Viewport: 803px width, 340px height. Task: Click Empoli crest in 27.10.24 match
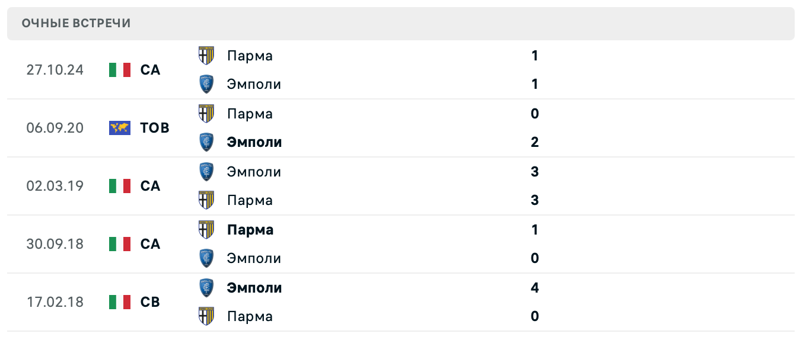pyautogui.click(x=206, y=84)
